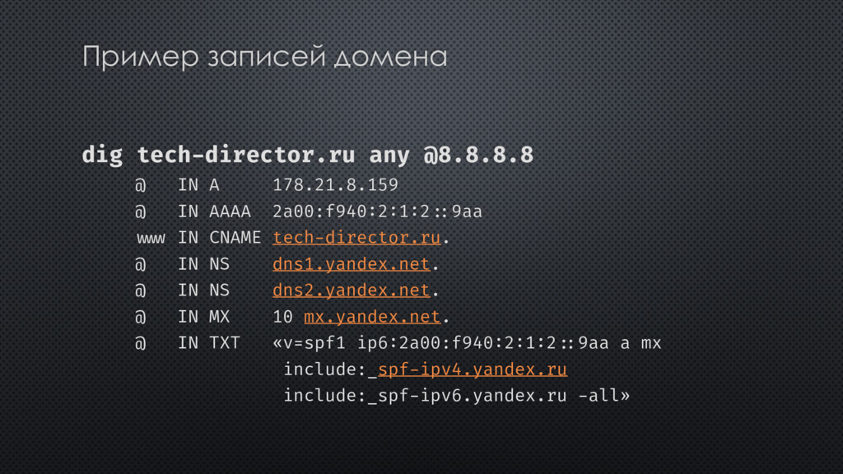Click the MX priority value 10
843x474 pixels.
coord(283,317)
